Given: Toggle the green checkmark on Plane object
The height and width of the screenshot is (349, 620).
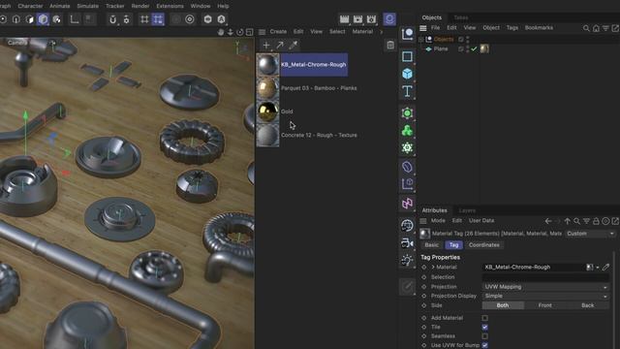Looking at the screenshot, I should click(474, 49).
